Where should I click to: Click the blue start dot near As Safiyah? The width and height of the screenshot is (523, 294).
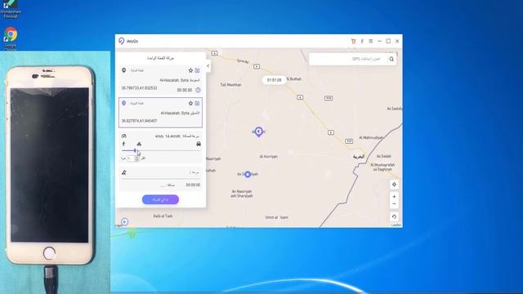[x=248, y=174]
